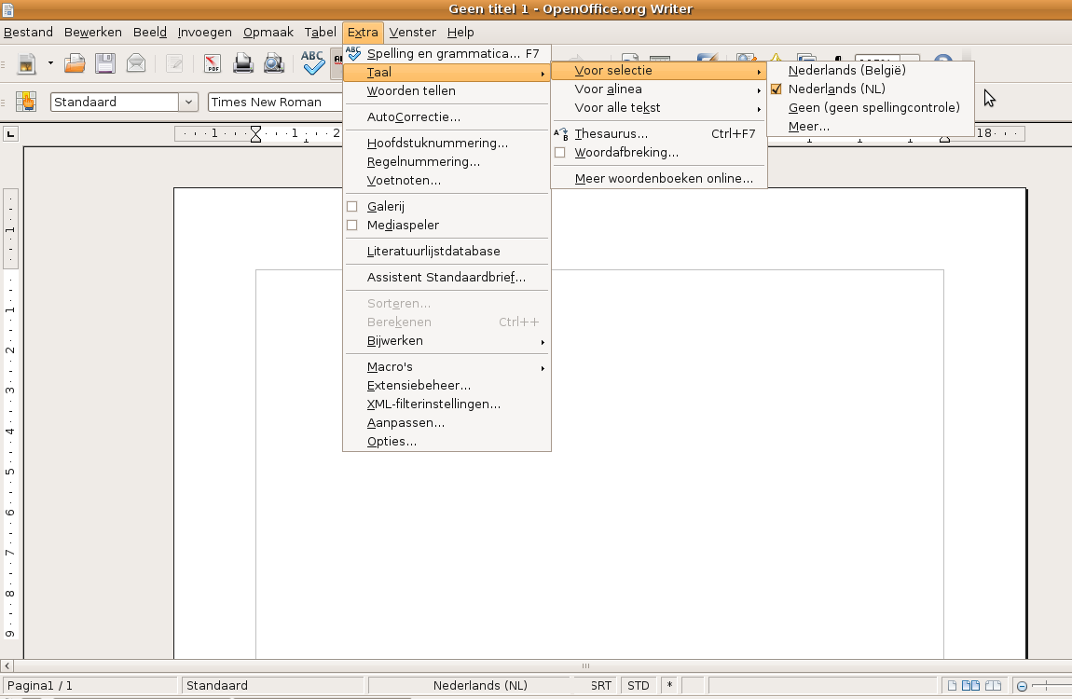This screenshot has width=1072, height=699.
Task: Close the open Extra menu
Action: tap(363, 32)
